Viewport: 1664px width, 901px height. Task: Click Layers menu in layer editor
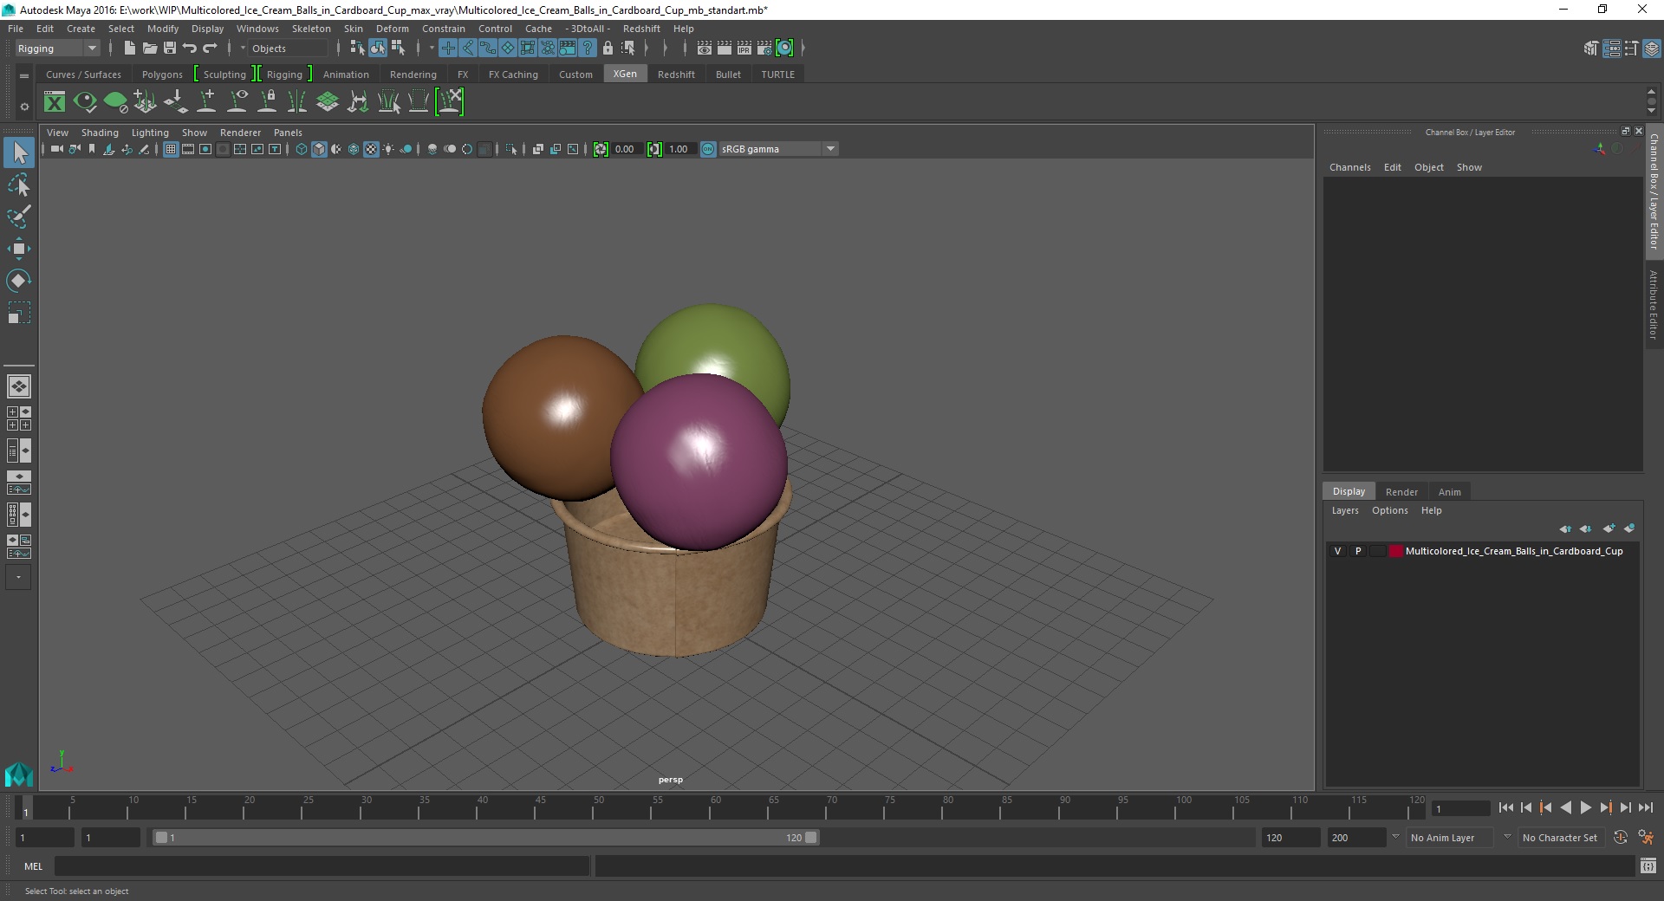click(1345, 510)
